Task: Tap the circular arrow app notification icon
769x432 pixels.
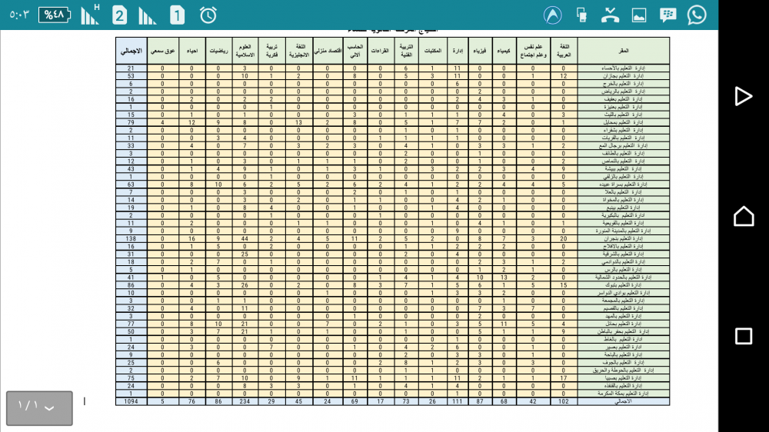Action: (553, 15)
